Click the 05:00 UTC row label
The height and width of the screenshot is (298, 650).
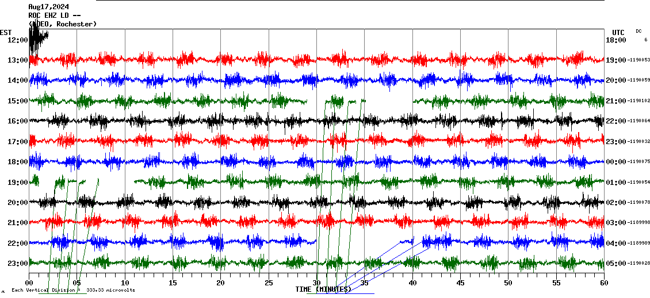615,264
